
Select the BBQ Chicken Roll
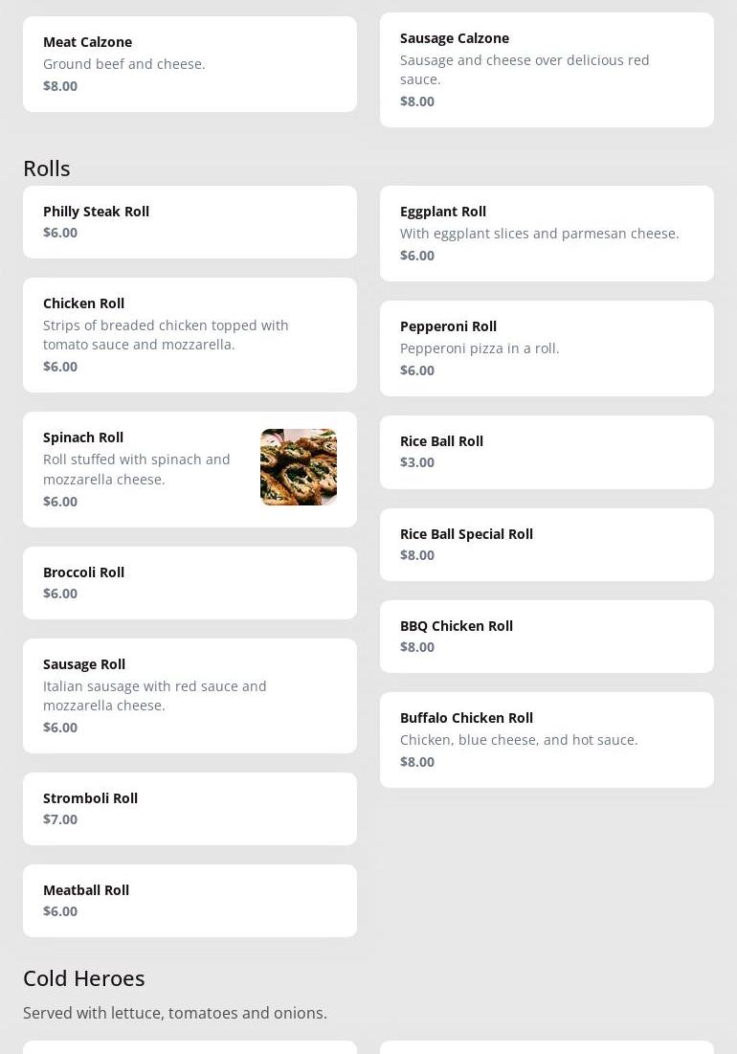[x=547, y=637]
